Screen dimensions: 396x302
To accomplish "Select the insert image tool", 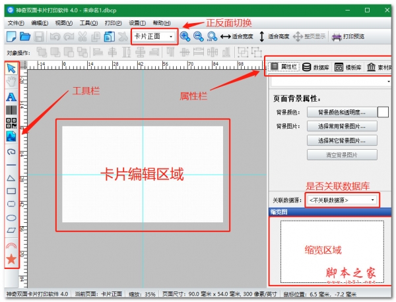I will coord(11,136).
